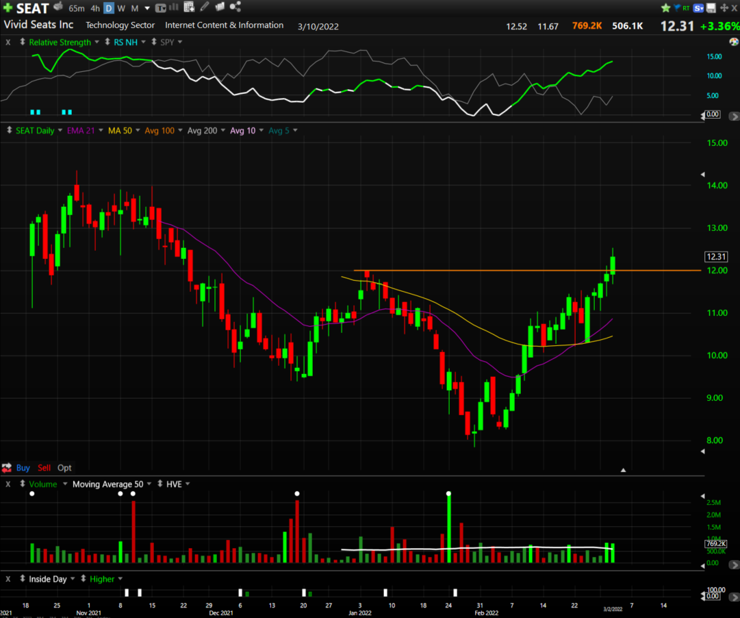Viewport: 740px width, 618px height.
Task: Click reorder arrows before HVE
Action: [160, 484]
